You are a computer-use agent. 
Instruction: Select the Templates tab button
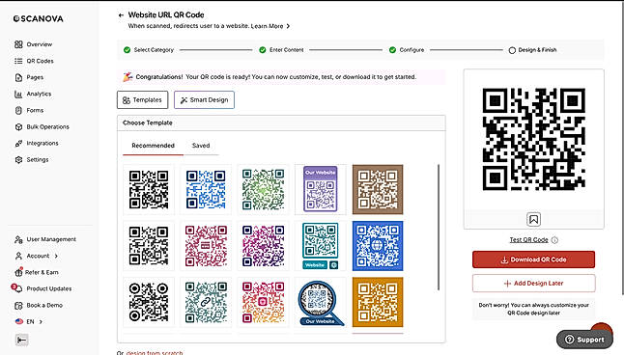point(142,99)
